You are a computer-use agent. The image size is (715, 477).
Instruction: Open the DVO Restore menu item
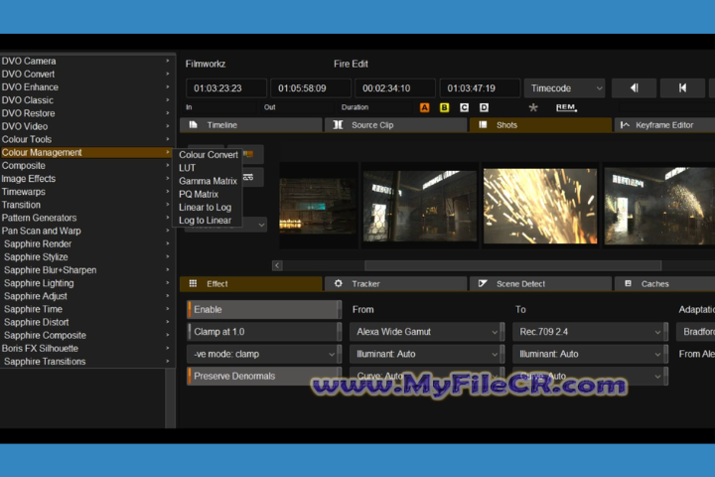point(85,113)
